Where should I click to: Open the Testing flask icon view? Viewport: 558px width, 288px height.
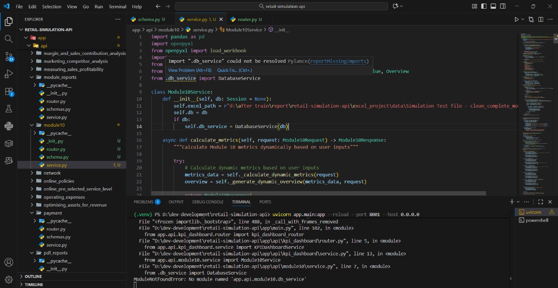click(8, 108)
